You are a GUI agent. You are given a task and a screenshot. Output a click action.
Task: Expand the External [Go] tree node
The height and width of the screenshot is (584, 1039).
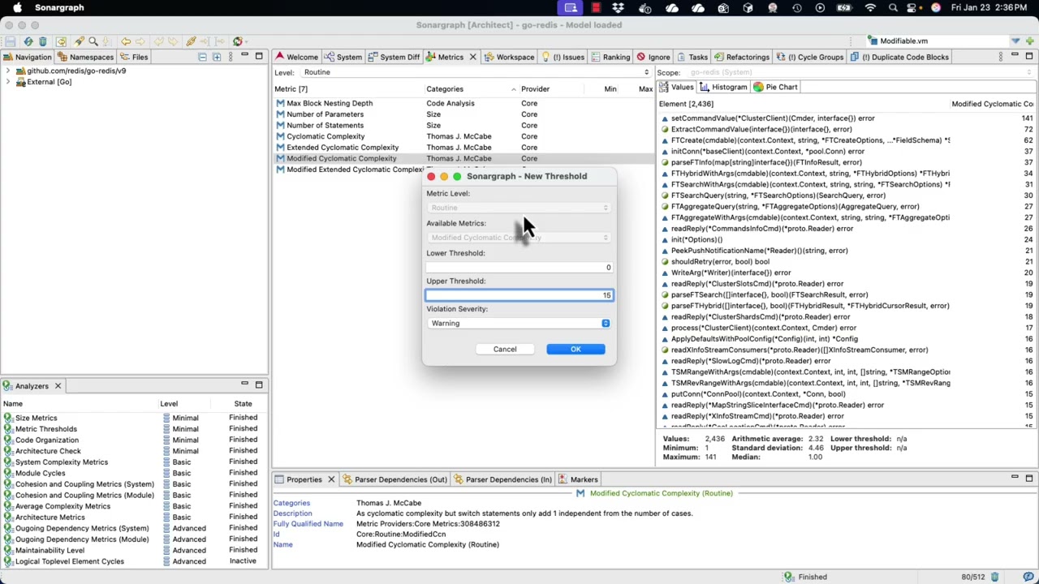[x=8, y=82]
